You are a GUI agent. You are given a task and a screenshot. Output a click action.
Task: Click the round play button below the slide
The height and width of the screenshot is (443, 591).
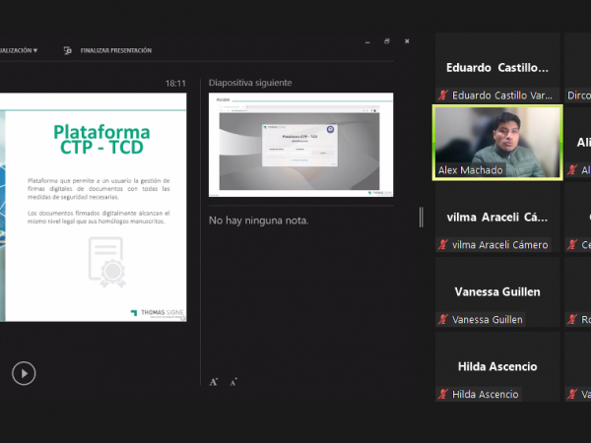pos(24,373)
